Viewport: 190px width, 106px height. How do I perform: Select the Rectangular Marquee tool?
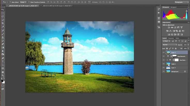point(3,13)
